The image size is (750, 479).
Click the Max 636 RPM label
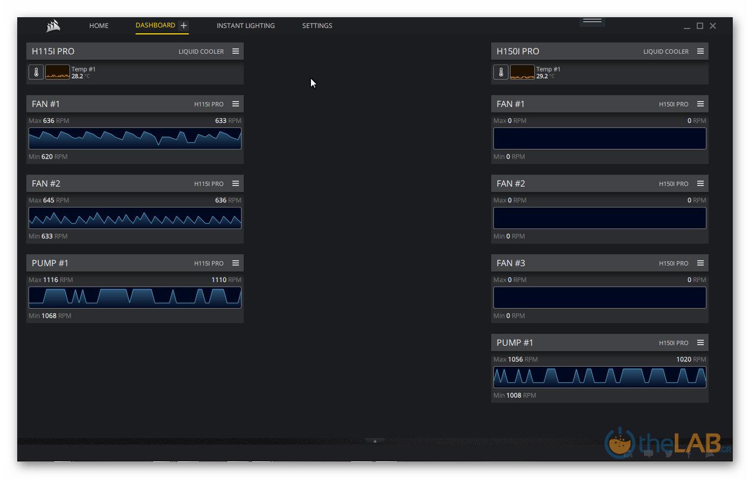pos(49,120)
